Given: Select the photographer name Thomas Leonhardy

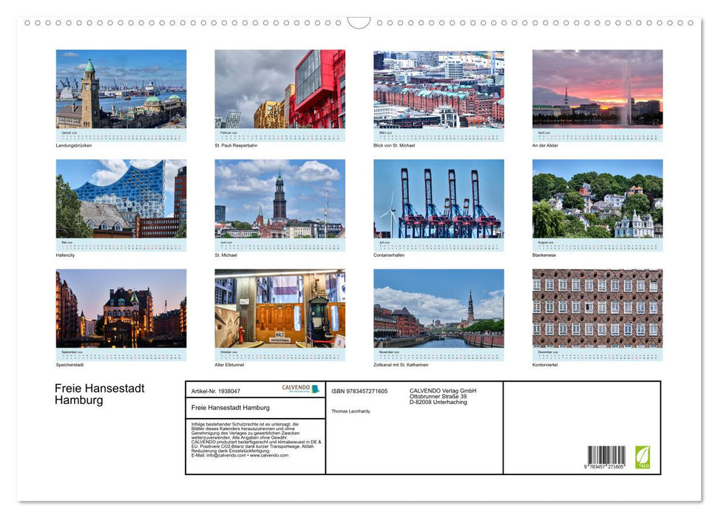Looking at the screenshot, I should click(x=351, y=411).
